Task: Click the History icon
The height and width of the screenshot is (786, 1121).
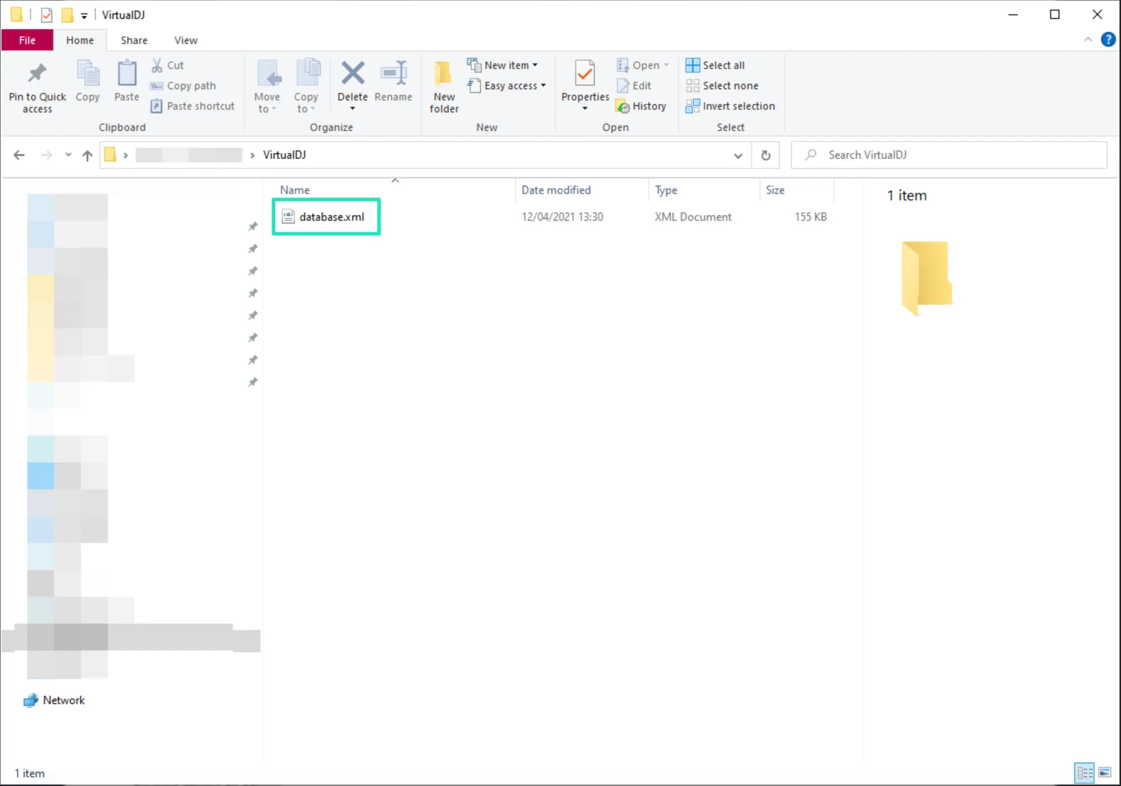Action: click(623, 106)
